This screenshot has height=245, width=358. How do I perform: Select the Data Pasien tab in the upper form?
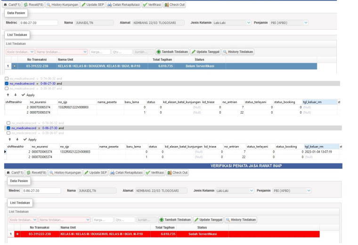coord(16,13)
